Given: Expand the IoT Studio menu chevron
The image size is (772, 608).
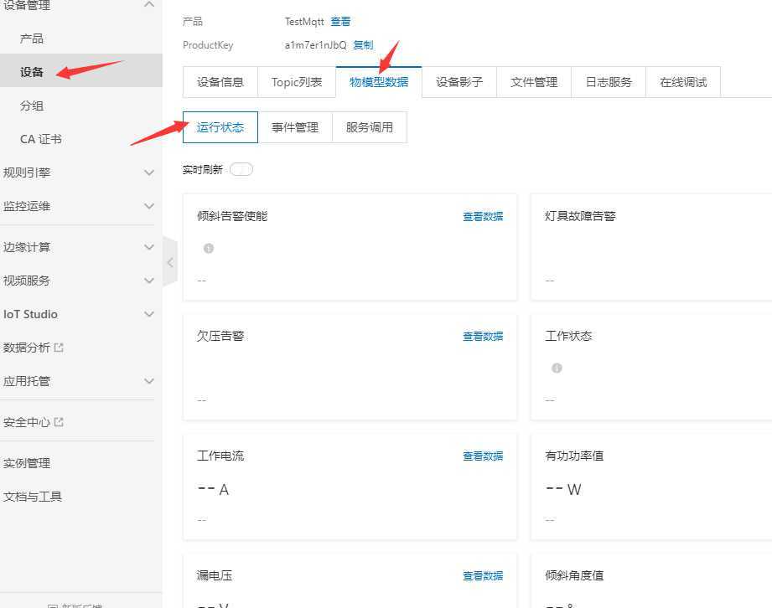Looking at the screenshot, I should pos(149,314).
